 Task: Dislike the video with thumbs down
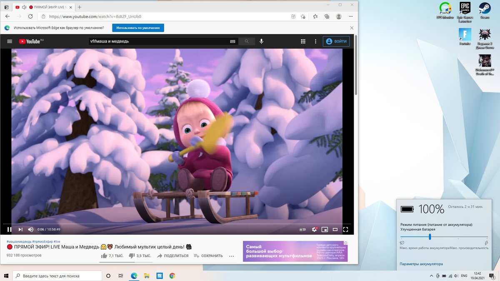[140, 256]
